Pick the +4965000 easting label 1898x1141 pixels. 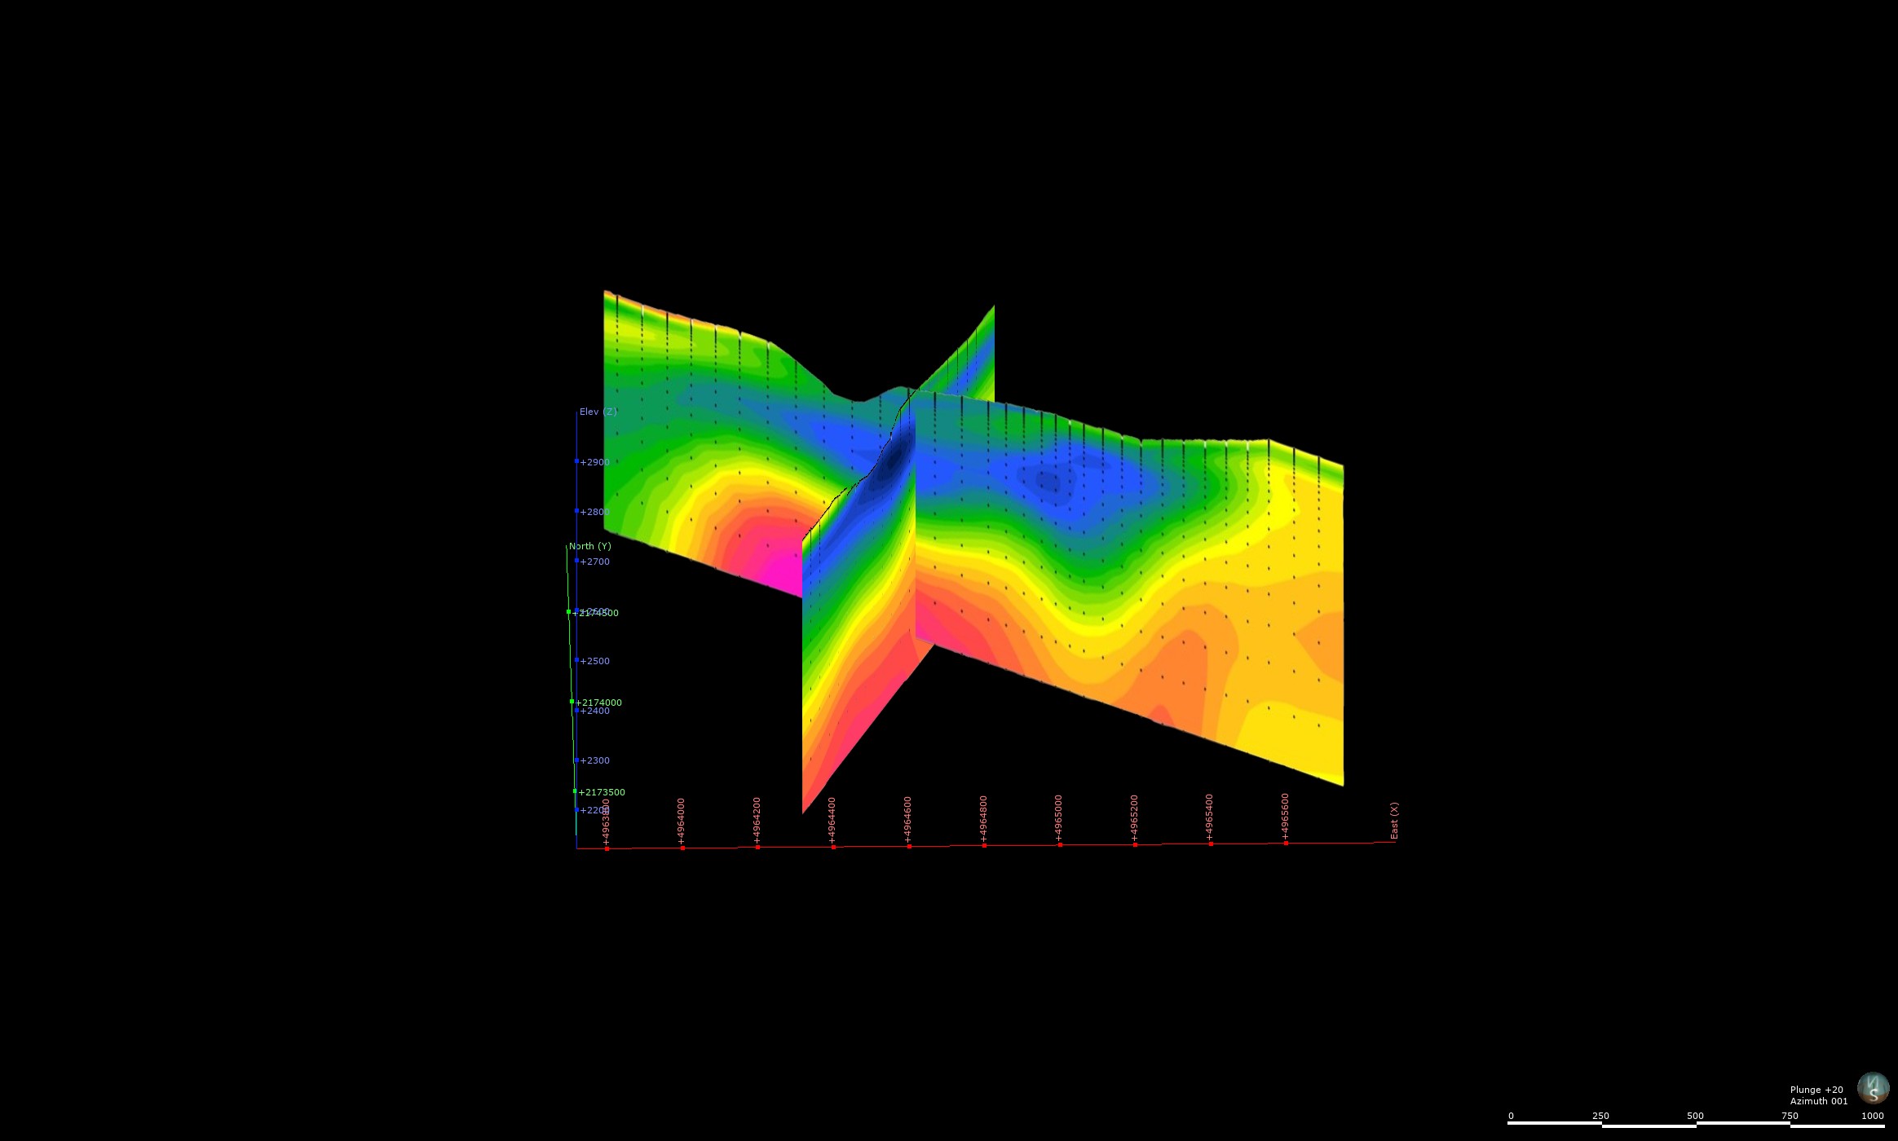click(x=1059, y=817)
